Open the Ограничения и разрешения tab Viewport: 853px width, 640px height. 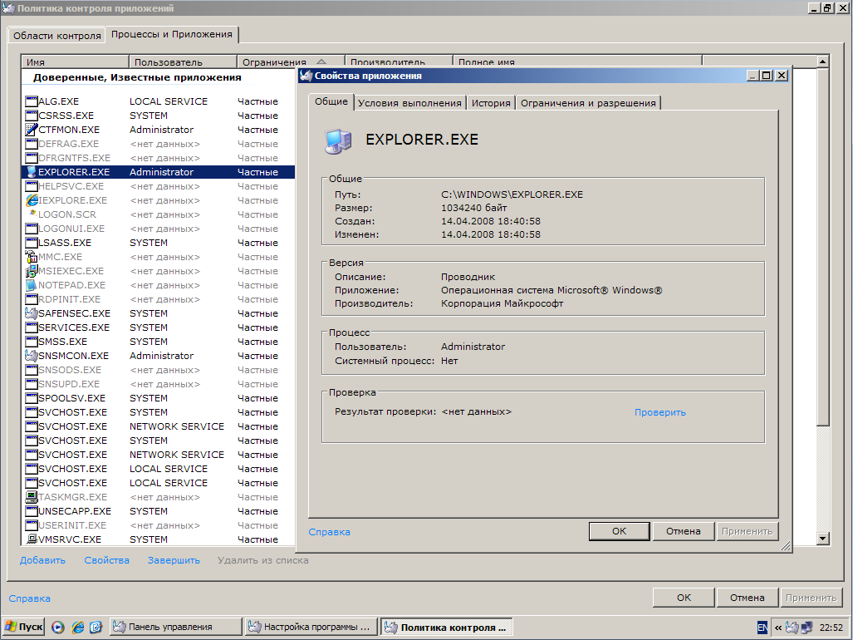click(588, 103)
